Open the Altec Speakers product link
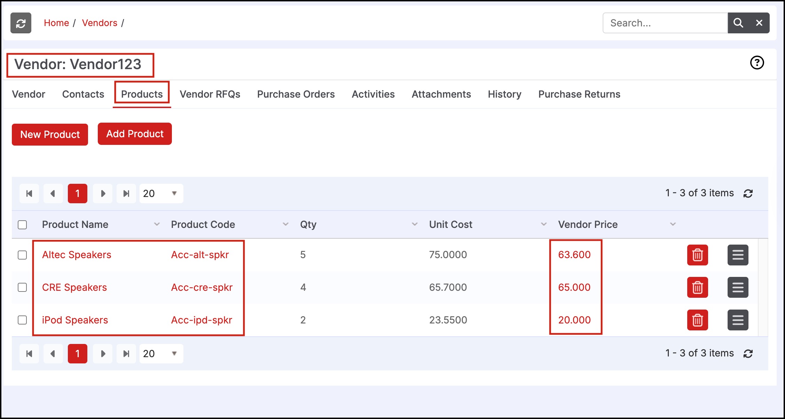 point(77,255)
